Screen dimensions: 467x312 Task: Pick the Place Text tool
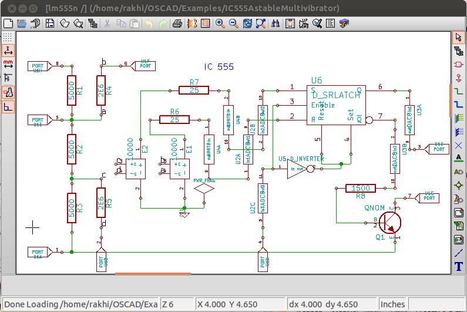(459, 267)
